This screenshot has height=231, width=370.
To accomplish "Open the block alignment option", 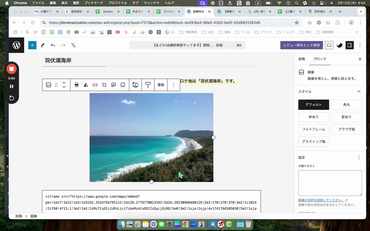I will 77,85.
